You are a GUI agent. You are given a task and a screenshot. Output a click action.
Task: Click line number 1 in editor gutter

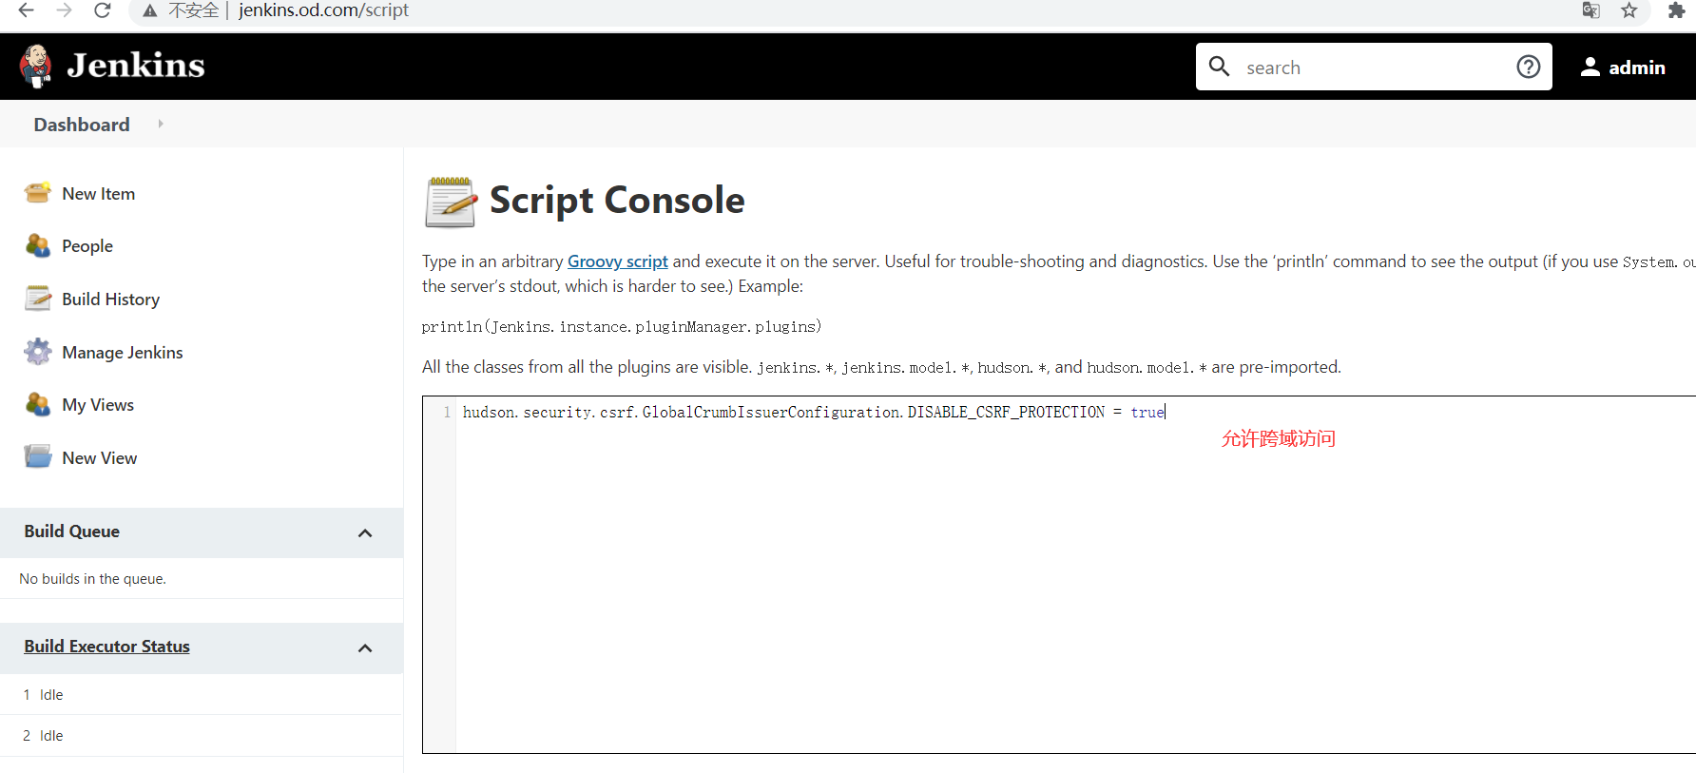[447, 413]
